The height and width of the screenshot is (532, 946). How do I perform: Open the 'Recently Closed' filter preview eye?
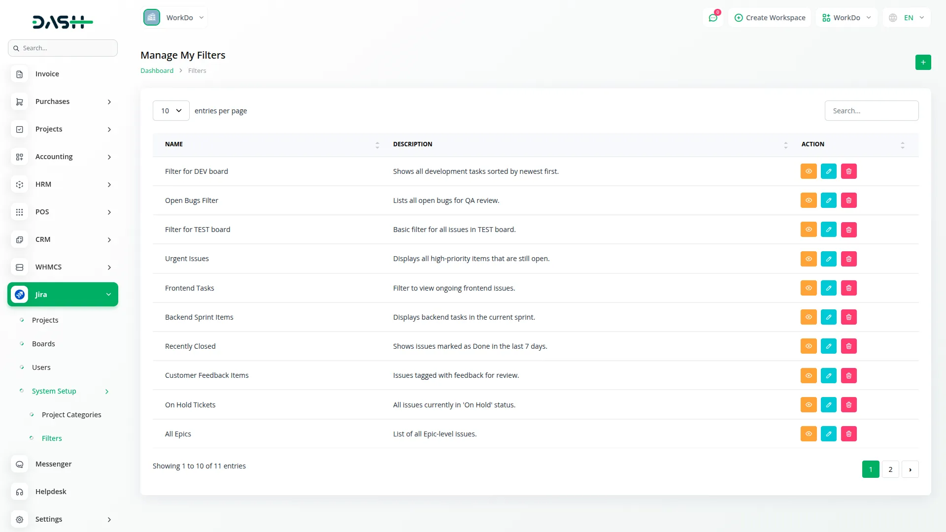pos(808,346)
